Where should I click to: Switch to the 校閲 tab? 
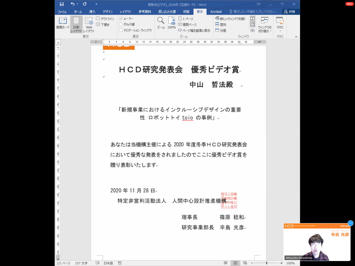(x=186, y=12)
